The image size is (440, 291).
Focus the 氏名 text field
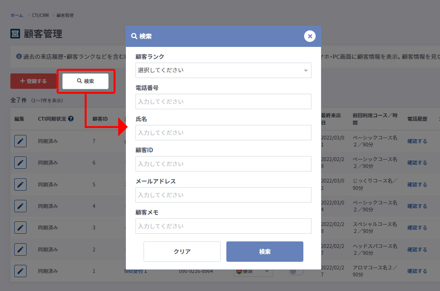click(223, 133)
